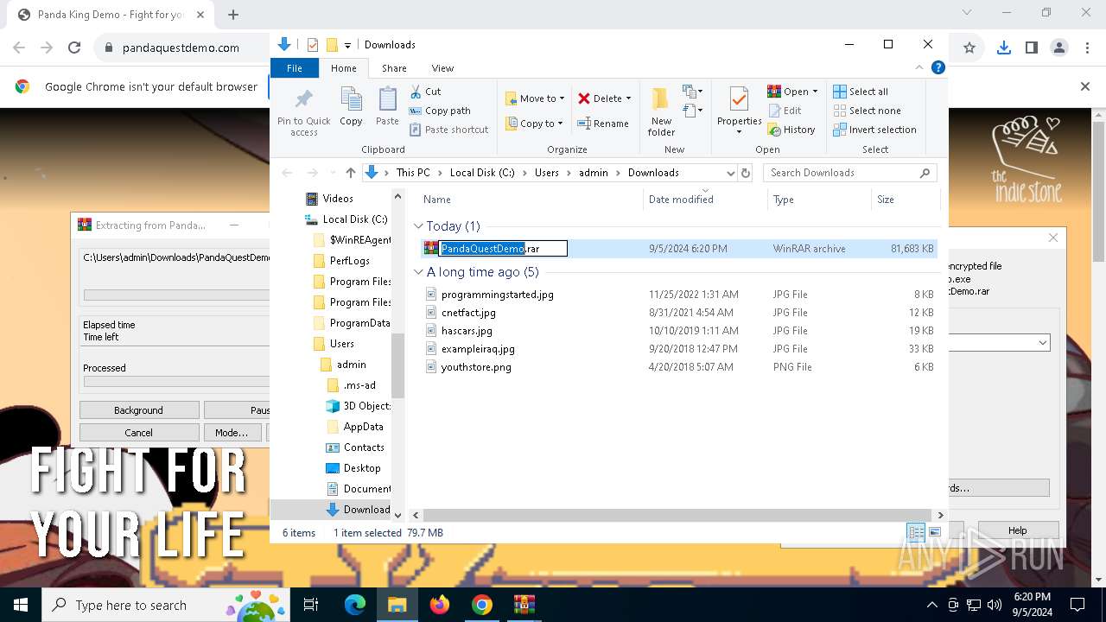Viewport: 1106px width, 622px height.
Task: Click Invert selection in ribbon
Action: (x=874, y=130)
